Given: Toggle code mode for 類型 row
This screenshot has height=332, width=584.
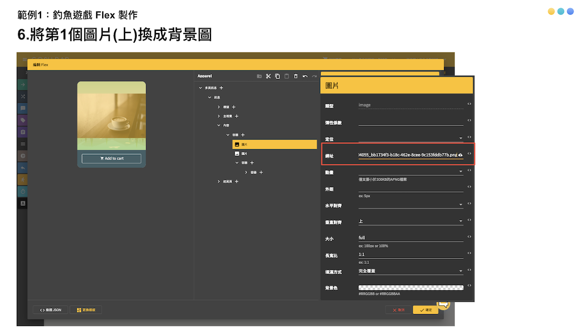Looking at the screenshot, I should (469, 104).
